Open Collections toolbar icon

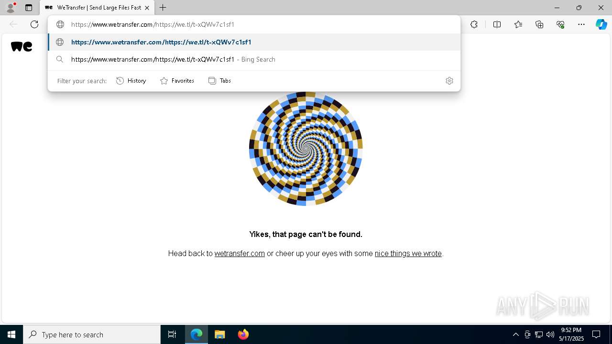click(539, 24)
